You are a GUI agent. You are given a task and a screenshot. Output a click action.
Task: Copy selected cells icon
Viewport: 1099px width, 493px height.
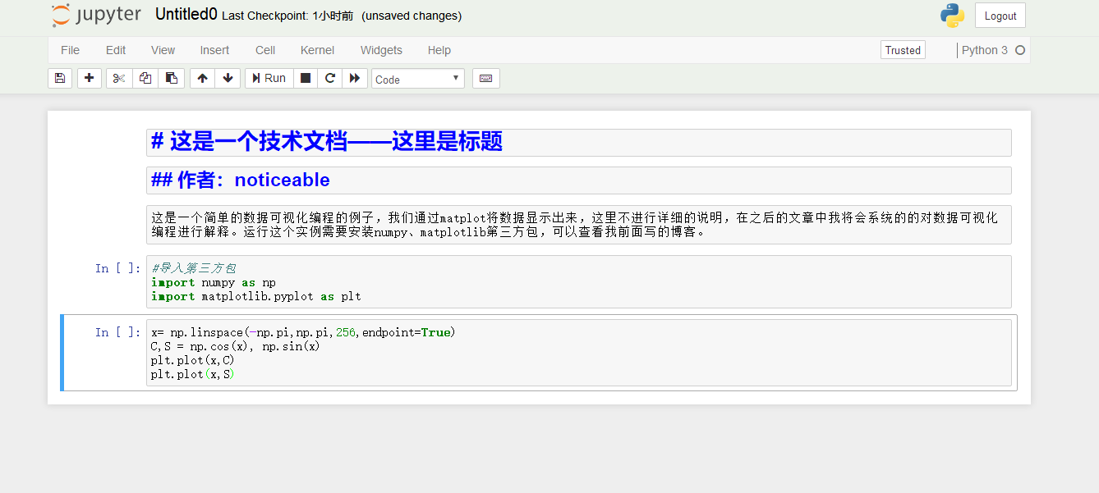pyautogui.click(x=145, y=78)
